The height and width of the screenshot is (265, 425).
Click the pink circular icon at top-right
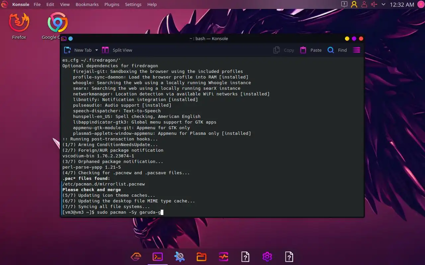pos(421,4)
